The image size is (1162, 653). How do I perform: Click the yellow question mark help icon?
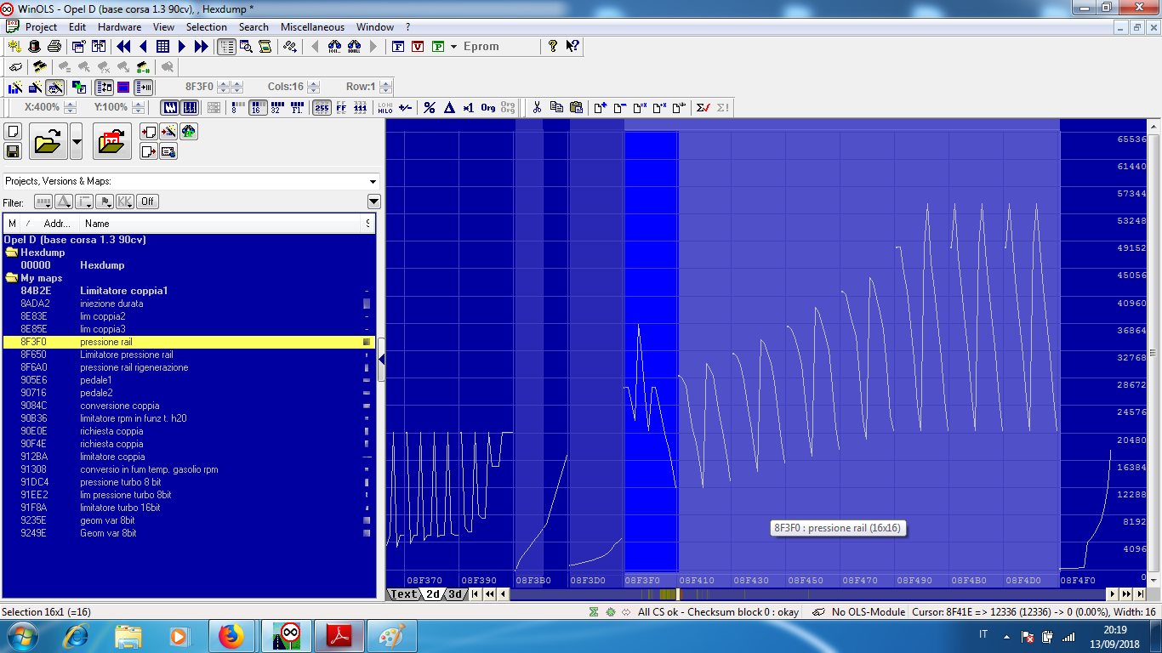(x=553, y=47)
